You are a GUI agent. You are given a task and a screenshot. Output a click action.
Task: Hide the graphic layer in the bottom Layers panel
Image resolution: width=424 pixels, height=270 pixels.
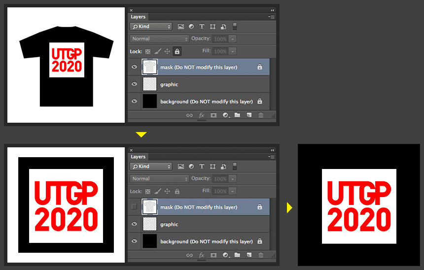pyautogui.click(x=134, y=224)
